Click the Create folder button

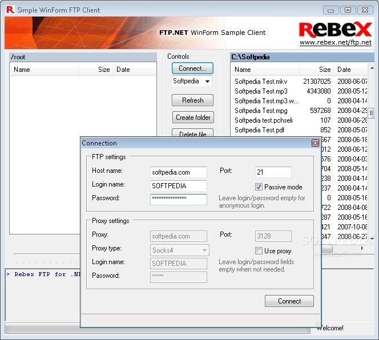coord(192,118)
